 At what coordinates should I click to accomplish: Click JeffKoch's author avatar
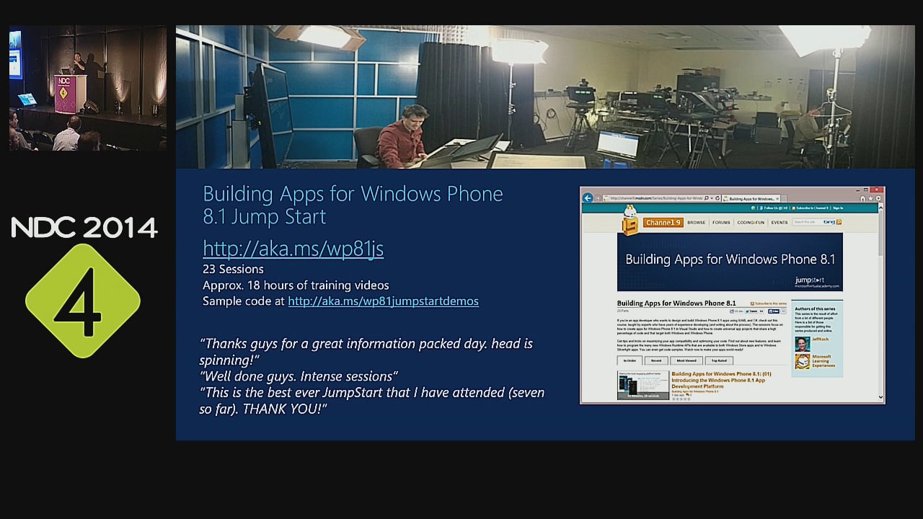pyautogui.click(x=803, y=345)
